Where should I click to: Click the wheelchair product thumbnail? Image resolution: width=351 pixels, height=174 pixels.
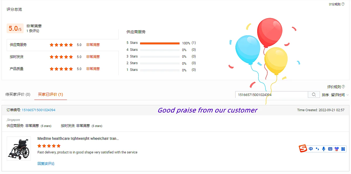click(x=19, y=149)
